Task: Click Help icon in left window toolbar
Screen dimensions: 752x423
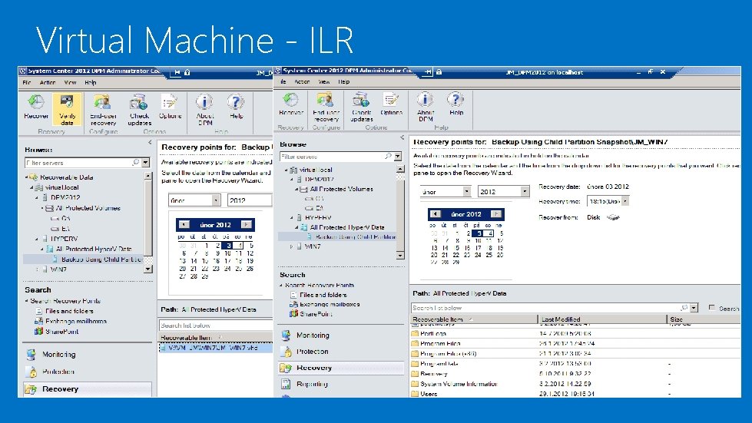Action: point(236,107)
